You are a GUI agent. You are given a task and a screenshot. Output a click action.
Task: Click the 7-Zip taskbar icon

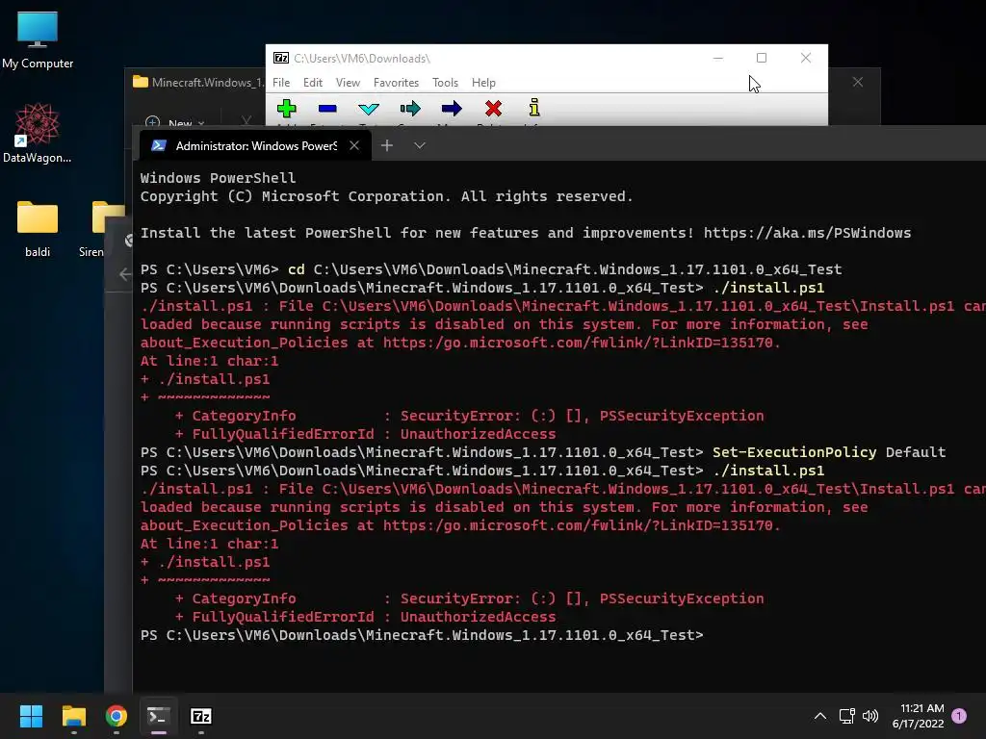tap(200, 716)
